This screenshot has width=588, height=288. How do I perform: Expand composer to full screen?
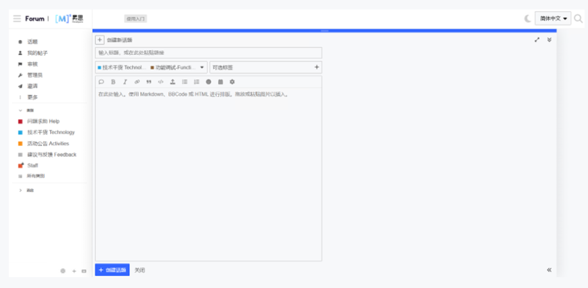(537, 39)
